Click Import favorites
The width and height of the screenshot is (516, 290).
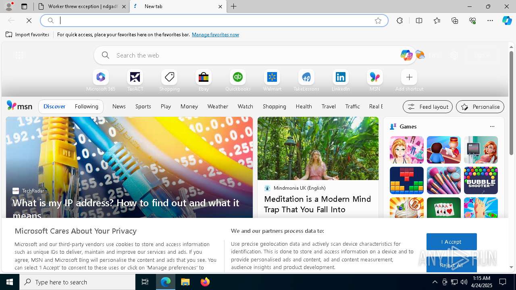(27, 35)
